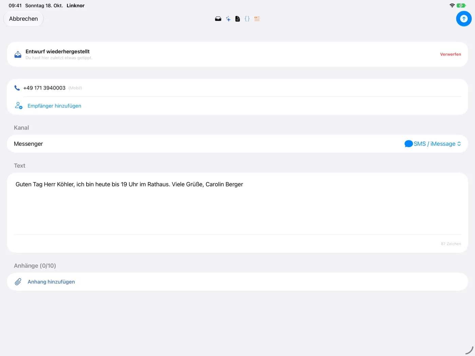Image resolution: width=475 pixels, height=356 pixels.
Task: Tap the 'Sonntag 18. Okt.' date
Action: 44,5
